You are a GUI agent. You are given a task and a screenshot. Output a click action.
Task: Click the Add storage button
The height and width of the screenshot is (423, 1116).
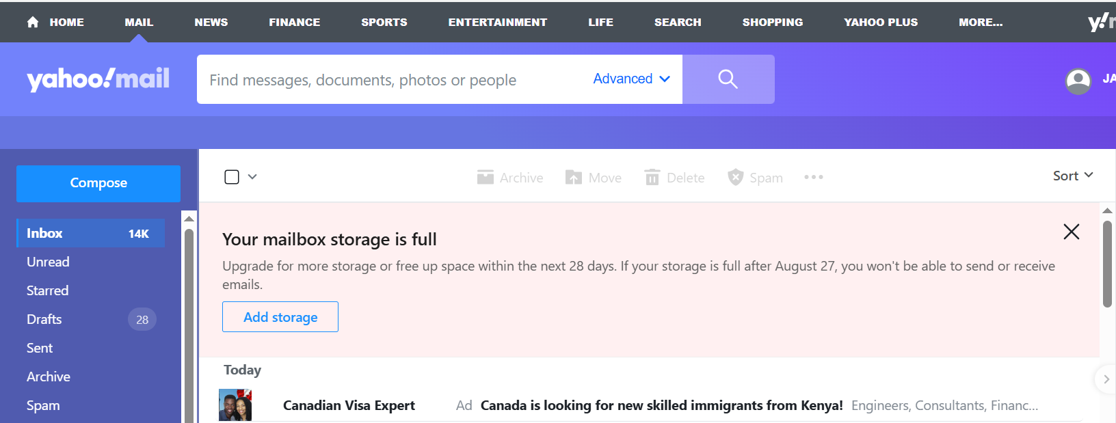[x=280, y=317]
